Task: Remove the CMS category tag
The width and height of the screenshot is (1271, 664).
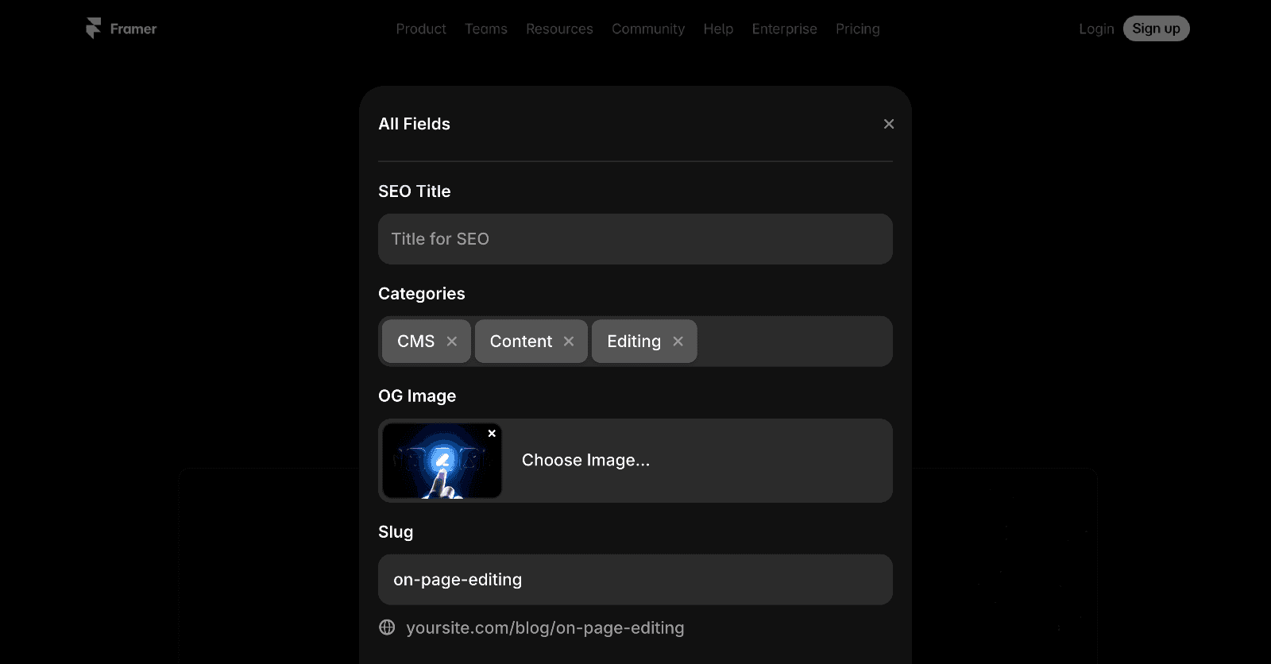Action: click(452, 342)
